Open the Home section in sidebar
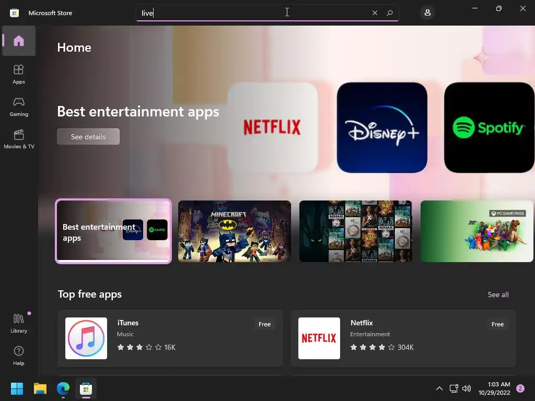 point(19,41)
